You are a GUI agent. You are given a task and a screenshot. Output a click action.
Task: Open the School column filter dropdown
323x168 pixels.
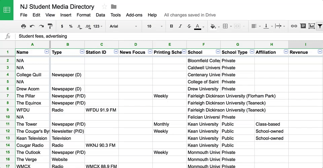218,52
